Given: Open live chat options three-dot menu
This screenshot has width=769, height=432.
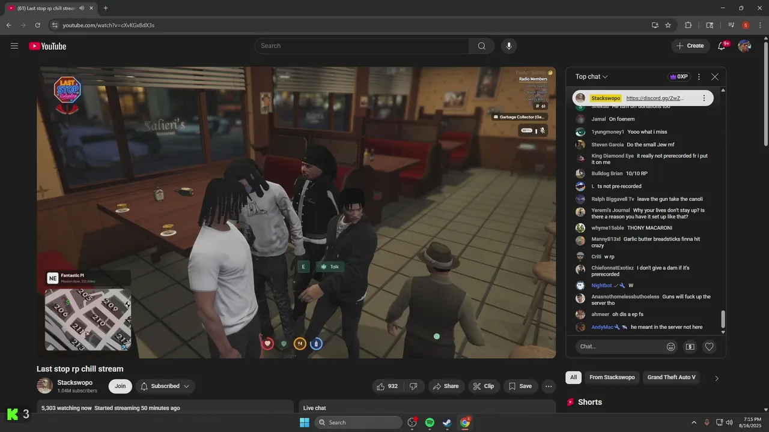Looking at the screenshot, I should [x=699, y=77].
